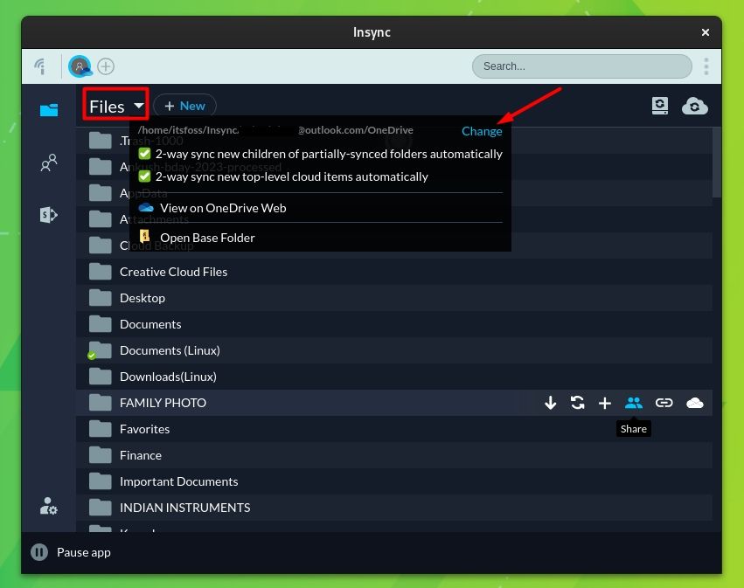Click the Downloads(Linux) folder icon

(x=101, y=377)
